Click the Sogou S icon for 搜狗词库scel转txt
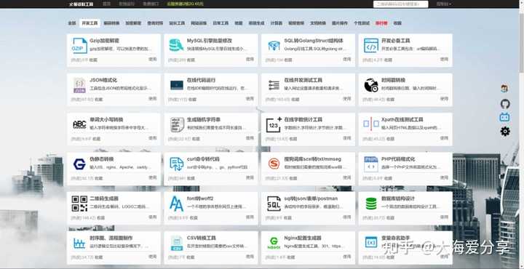This screenshot has height=269, width=524. [x=274, y=164]
